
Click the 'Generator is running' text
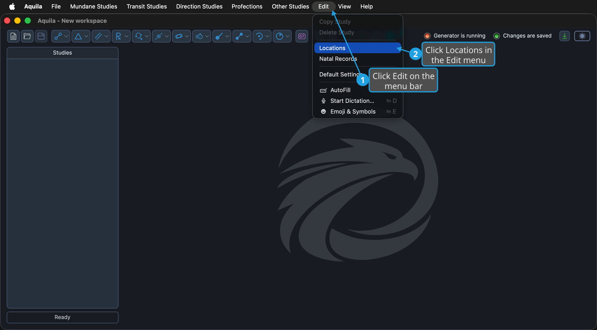point(459,36)
